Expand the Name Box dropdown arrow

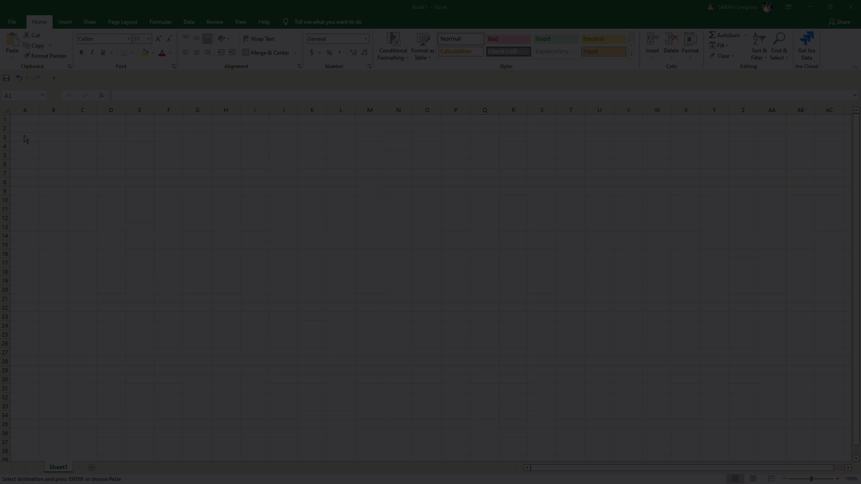[x=42, y=95]
